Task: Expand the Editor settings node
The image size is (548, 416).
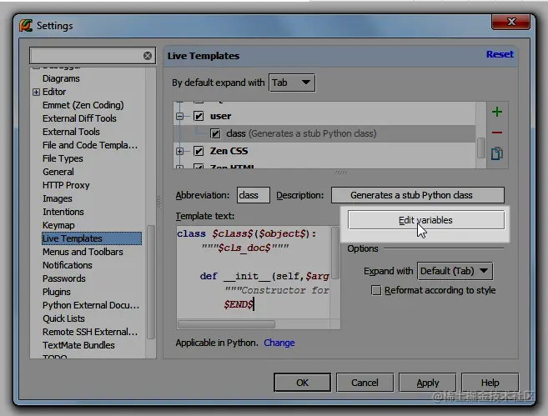Action: pos(36,92)
